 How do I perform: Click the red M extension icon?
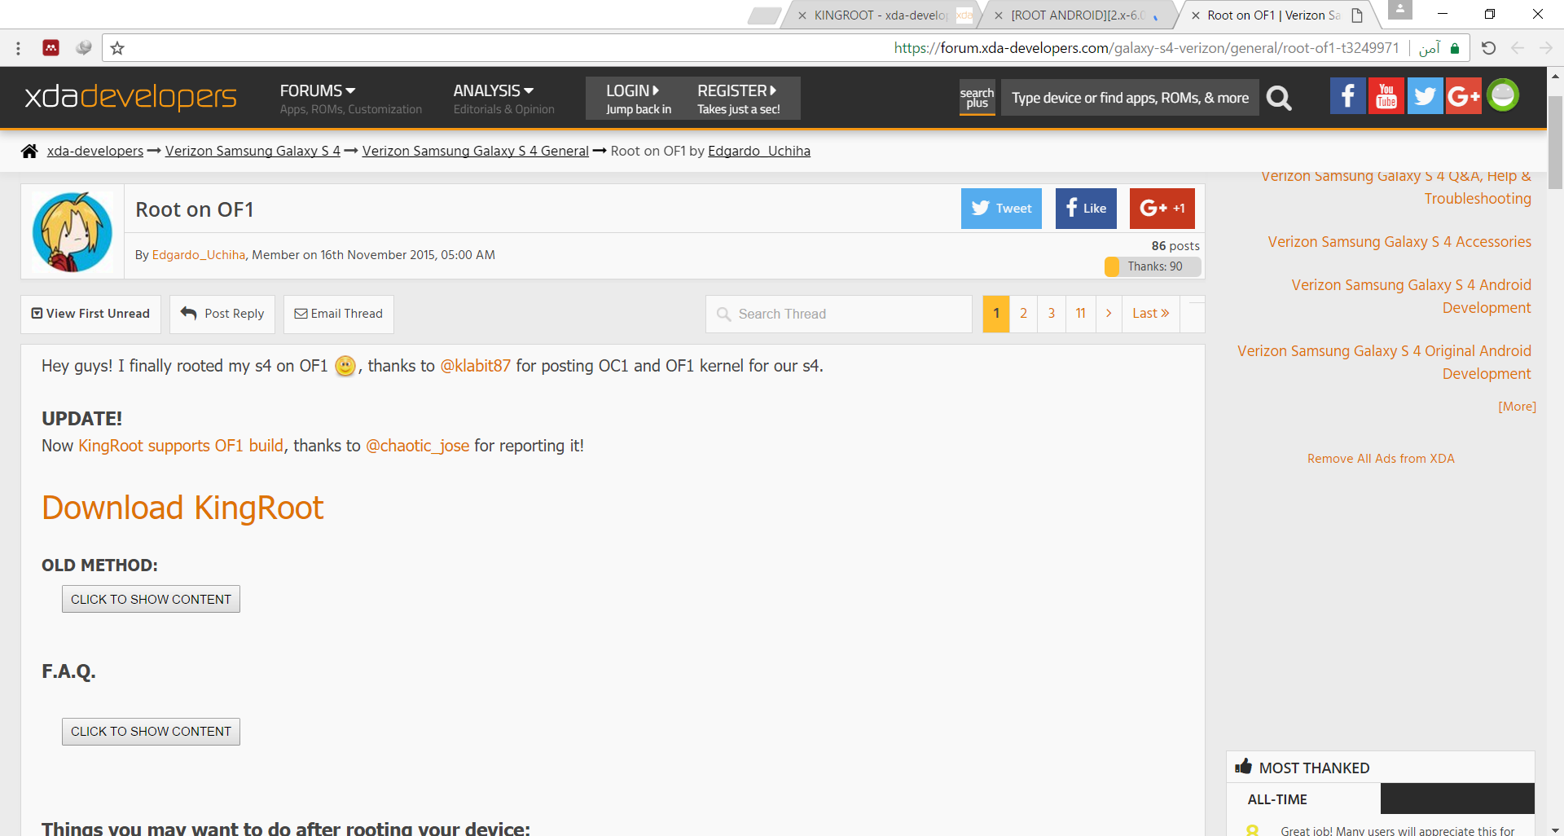click(x=51, y=48)
